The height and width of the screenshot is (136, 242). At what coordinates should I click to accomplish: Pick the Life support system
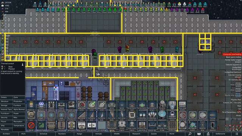pos(192,126)
